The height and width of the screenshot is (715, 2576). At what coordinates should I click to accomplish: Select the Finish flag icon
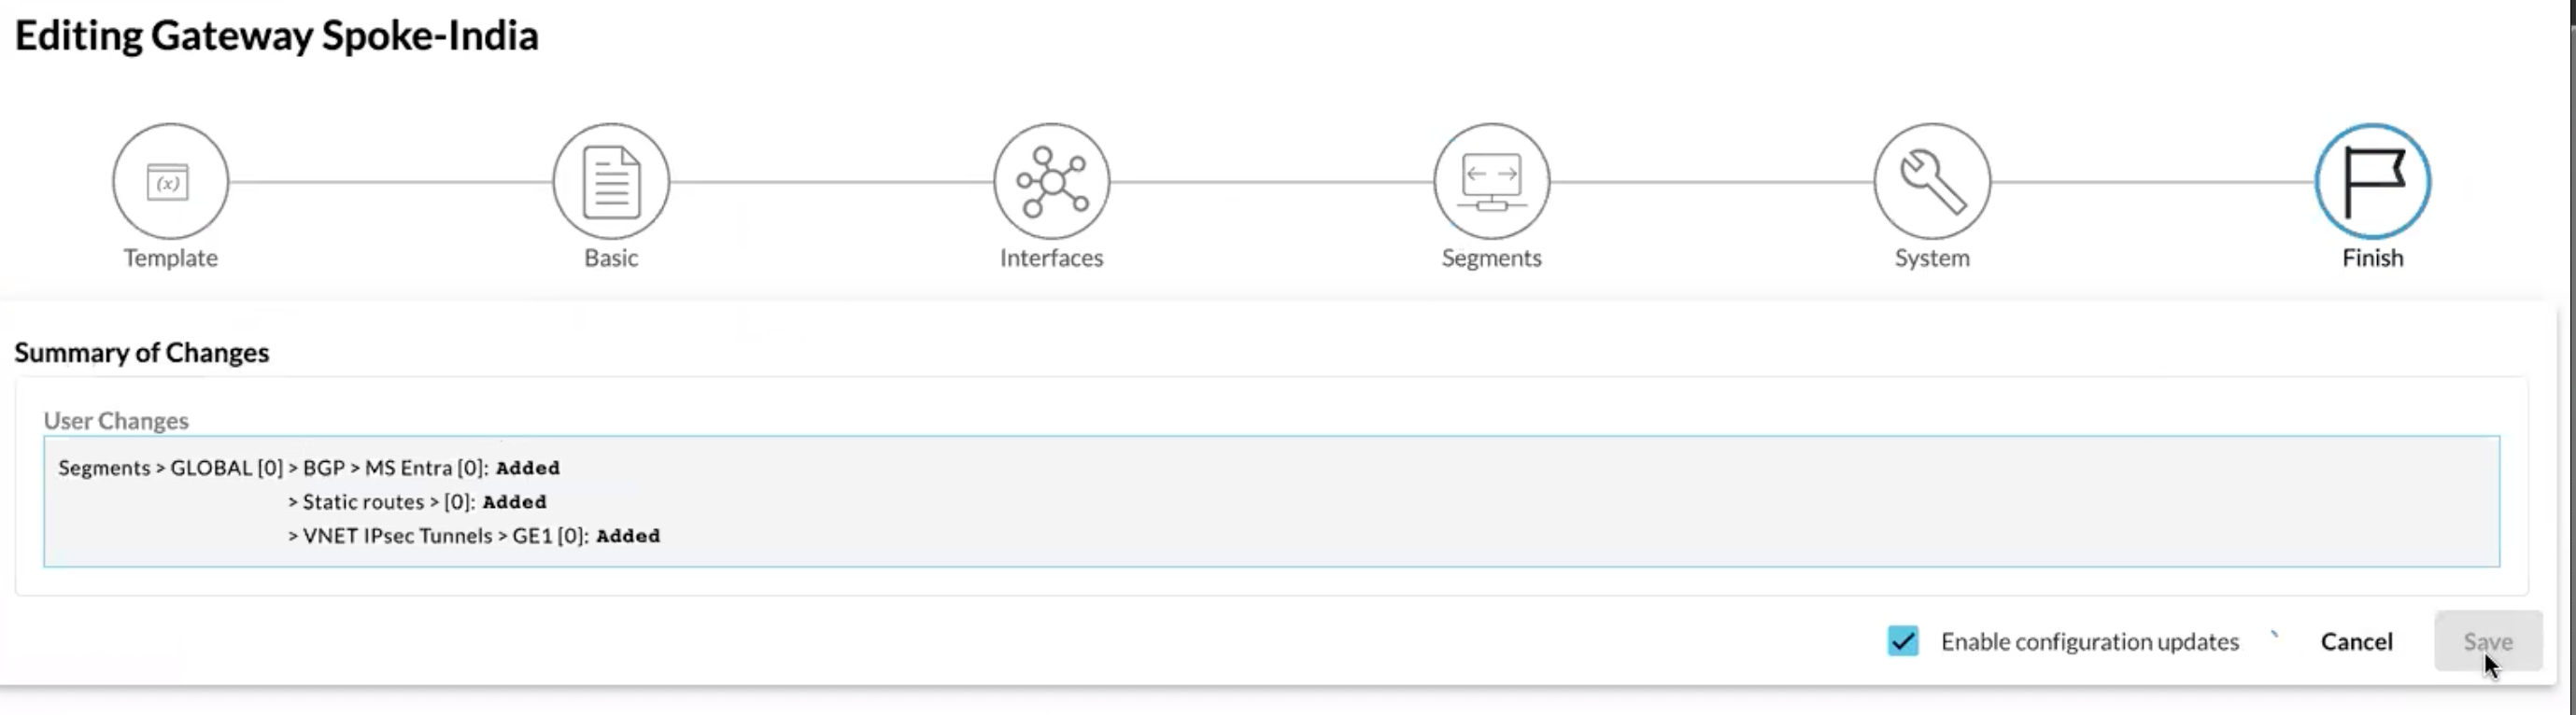[x=2372, y=182]
